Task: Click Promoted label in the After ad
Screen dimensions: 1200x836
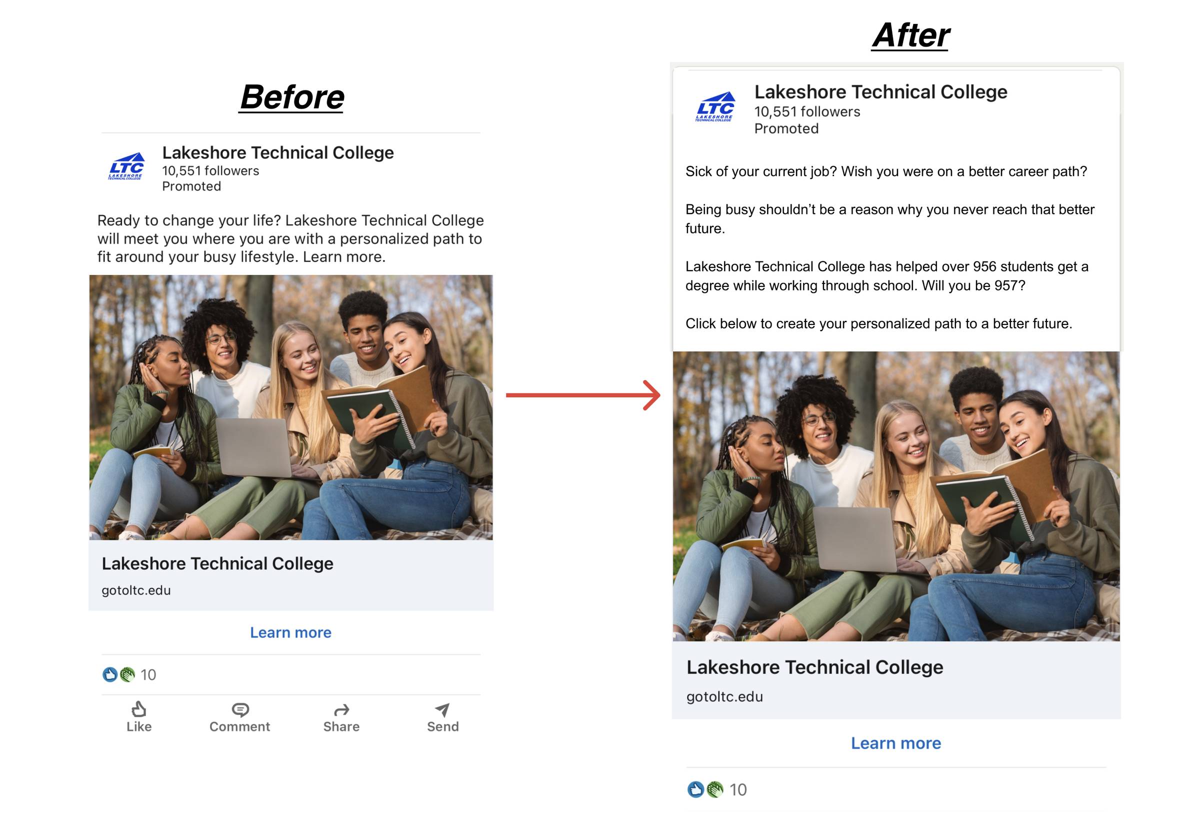Action: (x=786, y=128)
